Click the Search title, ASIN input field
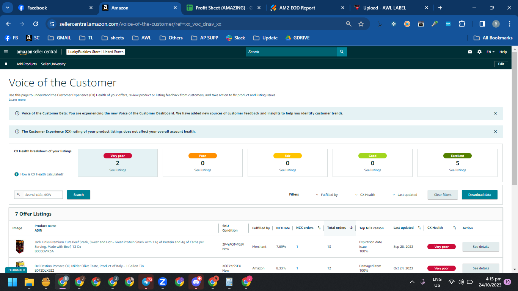 (42, 195)
